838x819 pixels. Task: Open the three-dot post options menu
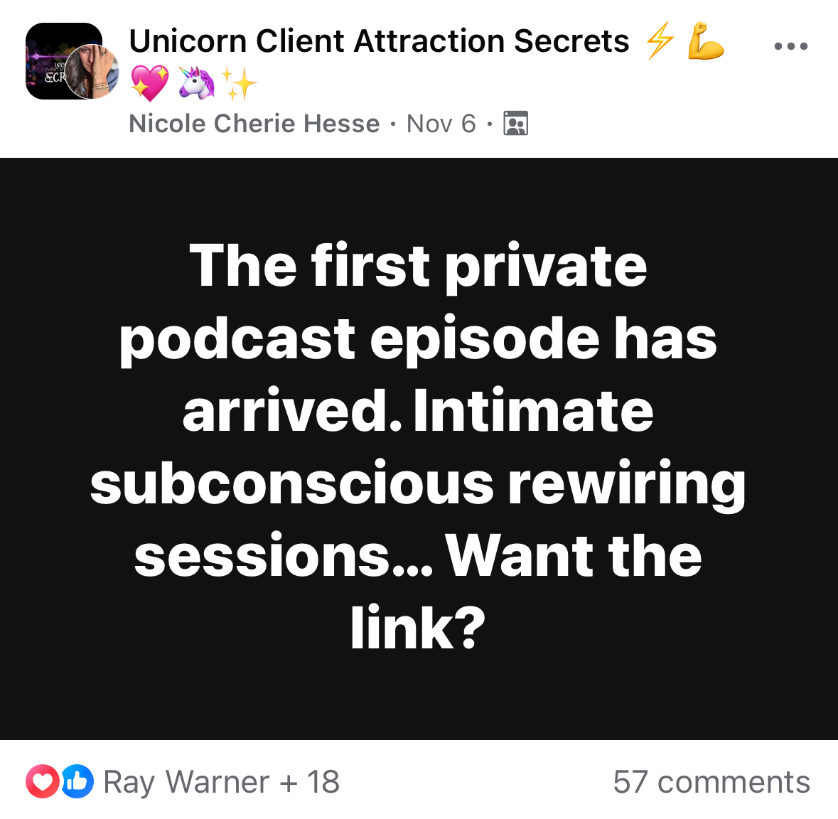click(791, 46)
